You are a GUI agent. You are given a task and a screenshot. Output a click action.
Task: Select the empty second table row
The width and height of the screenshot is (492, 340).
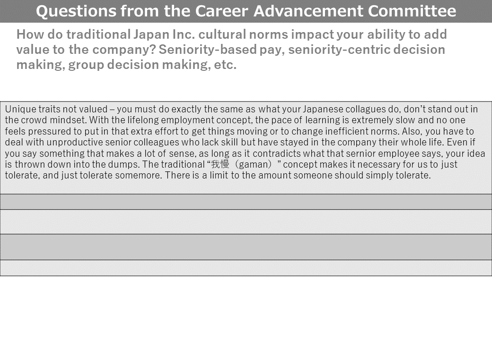(246, 202)
